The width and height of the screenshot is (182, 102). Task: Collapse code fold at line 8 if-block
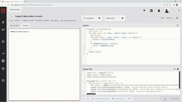point(86,44)
